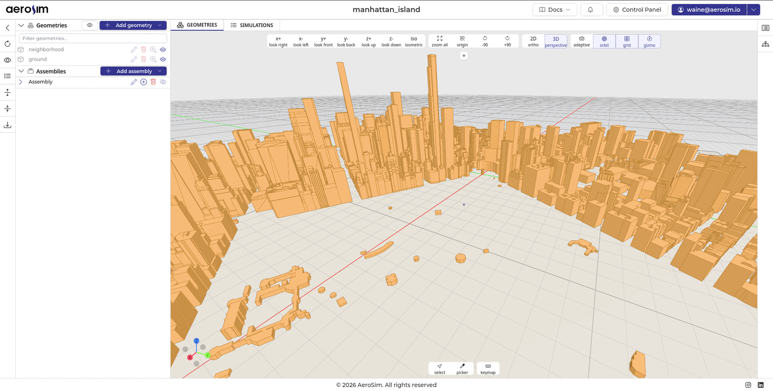Screen dimensions: 773x391
Task: Open notifications bell
Action: tap(590, 10)
